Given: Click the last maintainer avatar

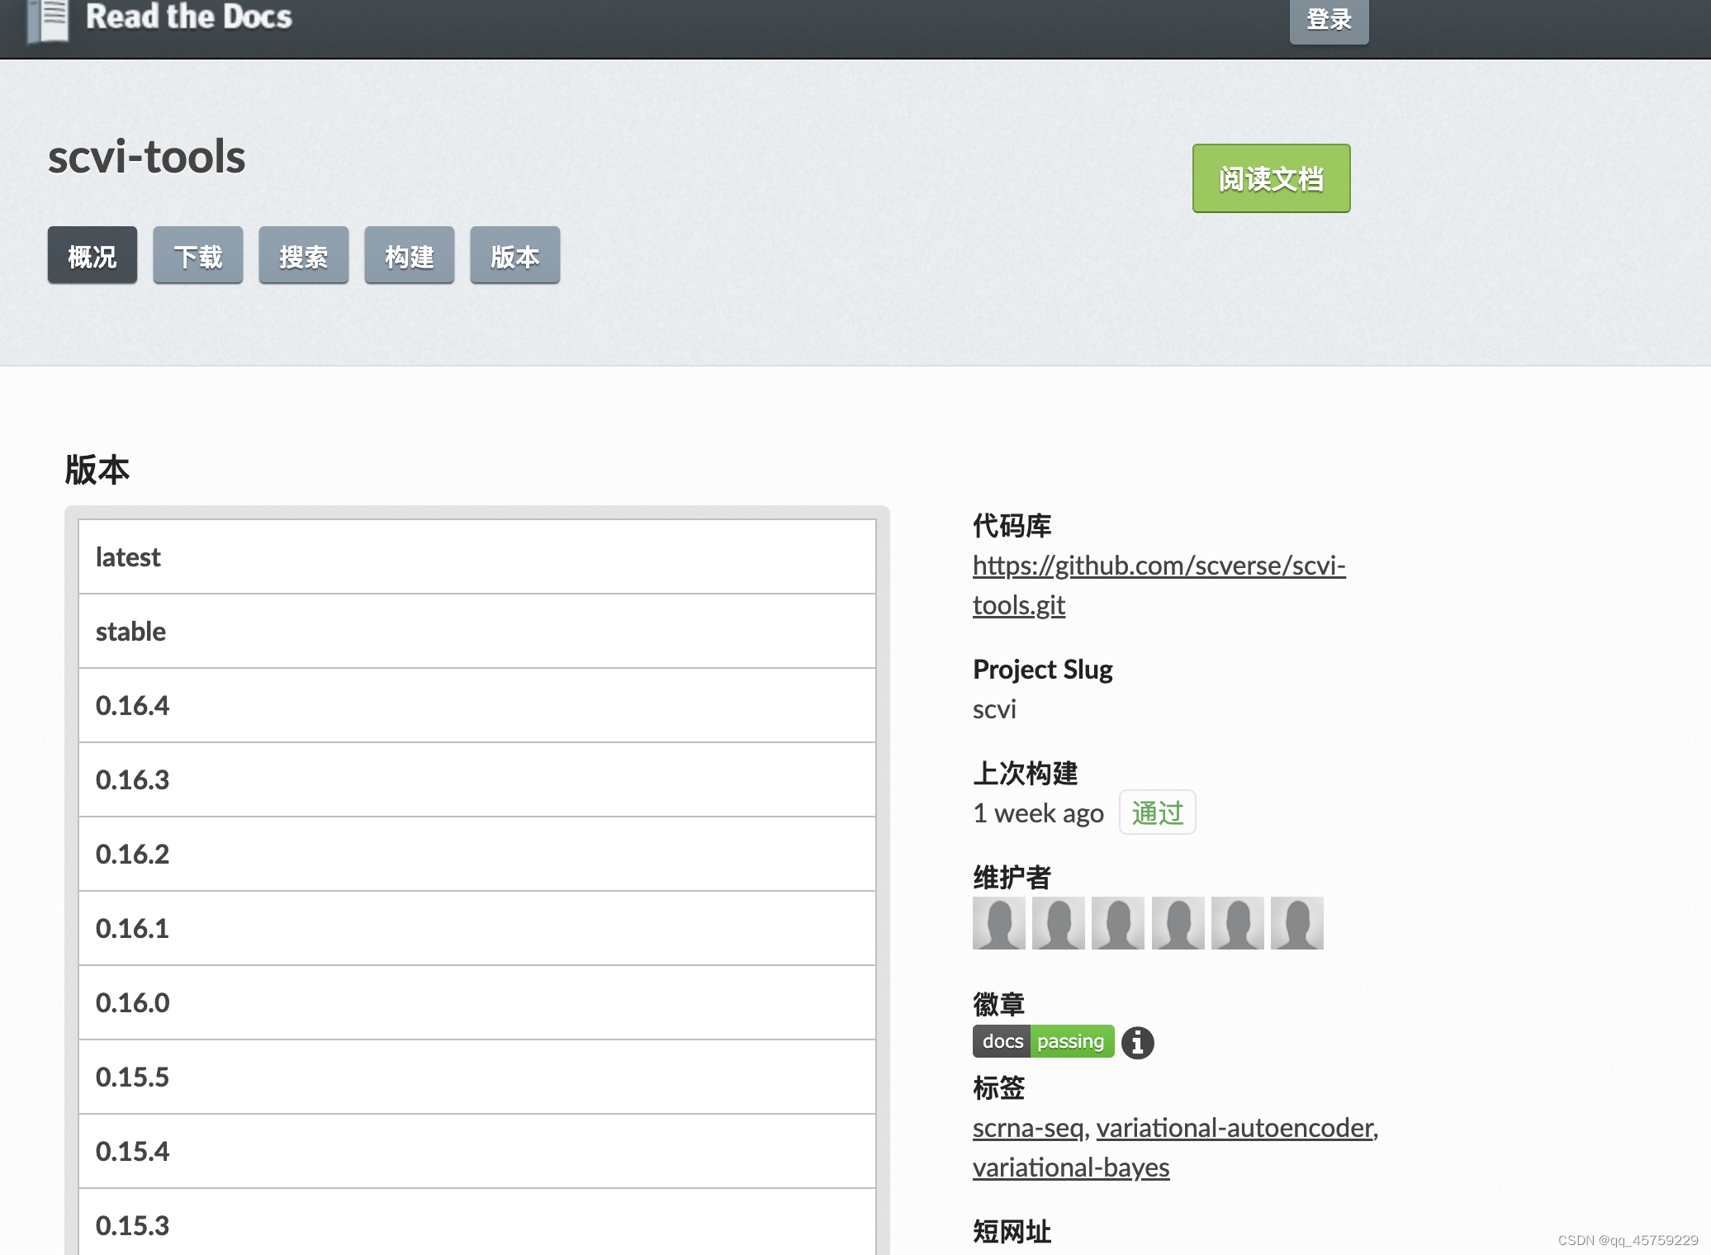Looking at the screenshot, I should 1296,923.
